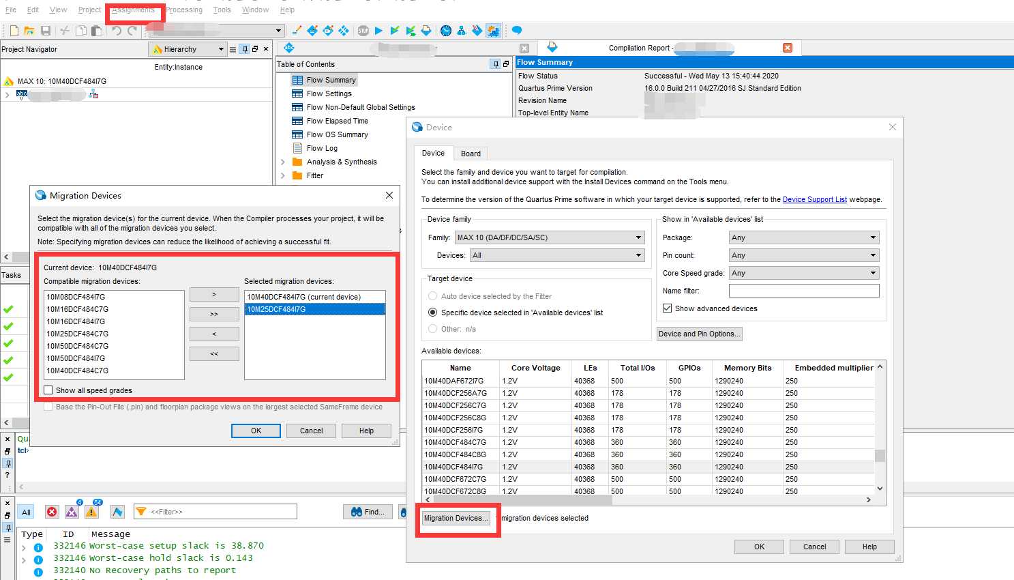
Task: Click Cancel in the Device dialog
Action: pyautogui.click(x=814, y=547)
